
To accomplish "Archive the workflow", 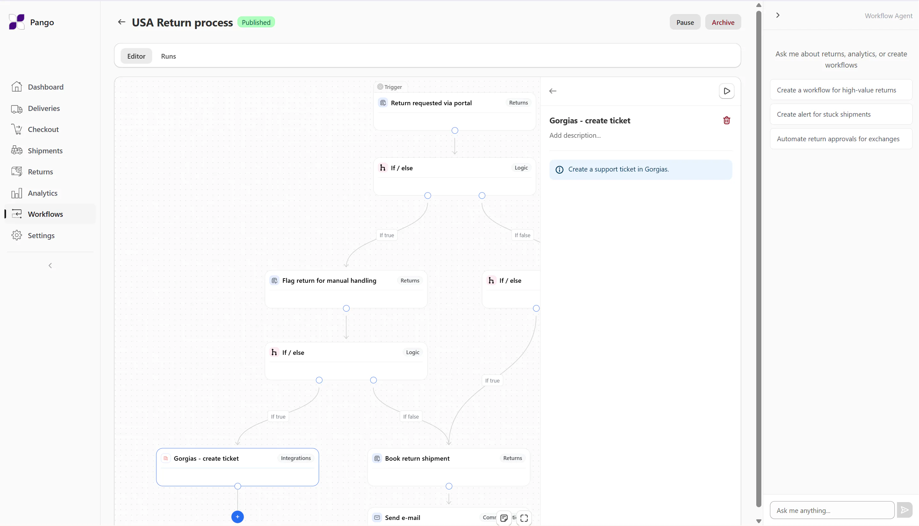I will coord(723,22).
